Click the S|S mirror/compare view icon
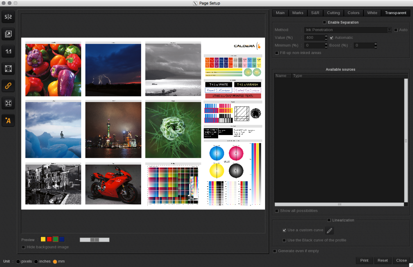This screenshot has width=413, height=267. click(x=8, y=16)
